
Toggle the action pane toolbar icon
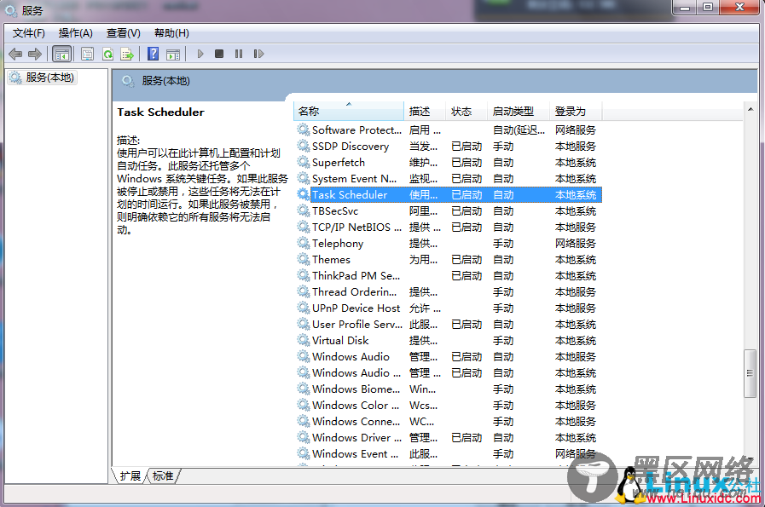point(173,54)
